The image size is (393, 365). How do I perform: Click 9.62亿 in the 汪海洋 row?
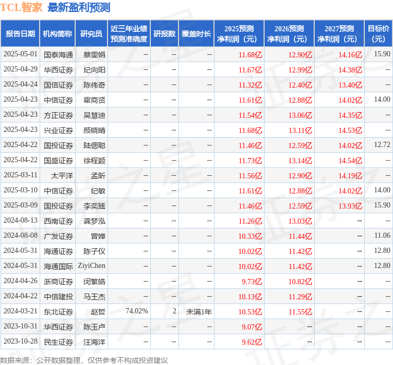click(x=252, y=342)
